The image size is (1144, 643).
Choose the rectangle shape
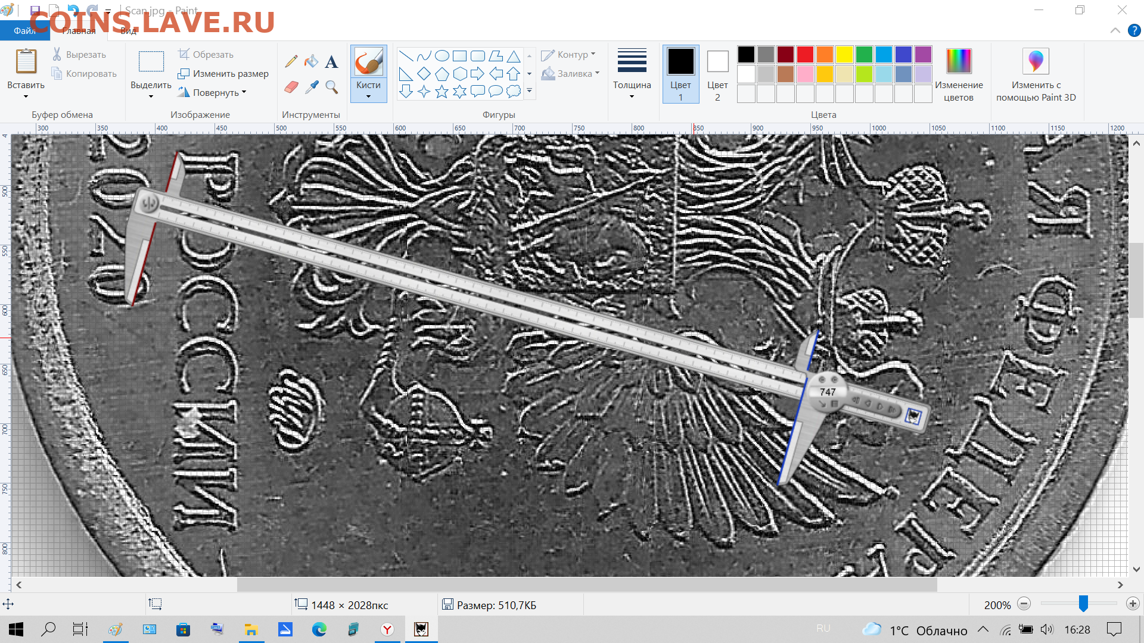click(459, 56)
